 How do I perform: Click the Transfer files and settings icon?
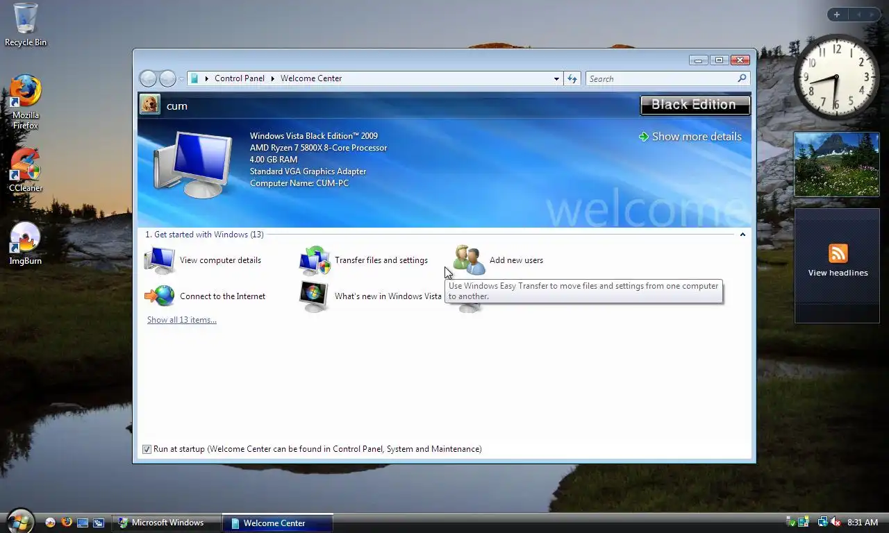point(315,260)
